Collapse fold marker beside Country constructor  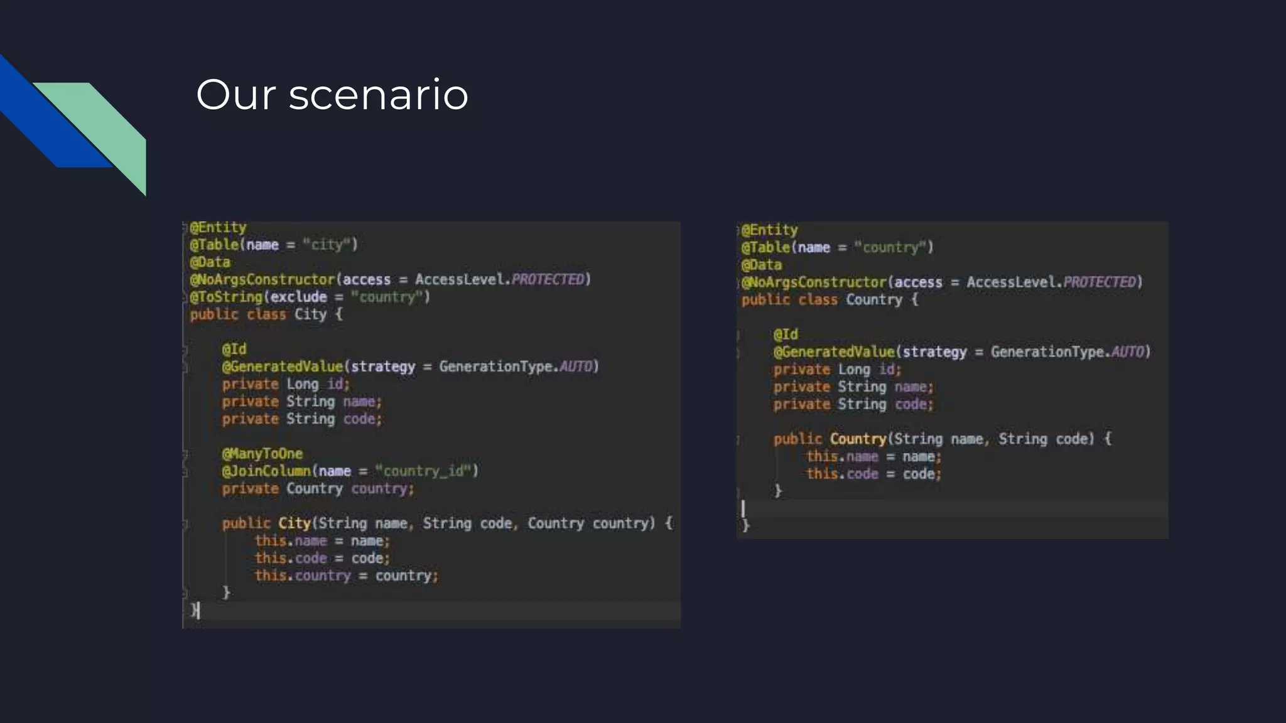click(738, 439)
